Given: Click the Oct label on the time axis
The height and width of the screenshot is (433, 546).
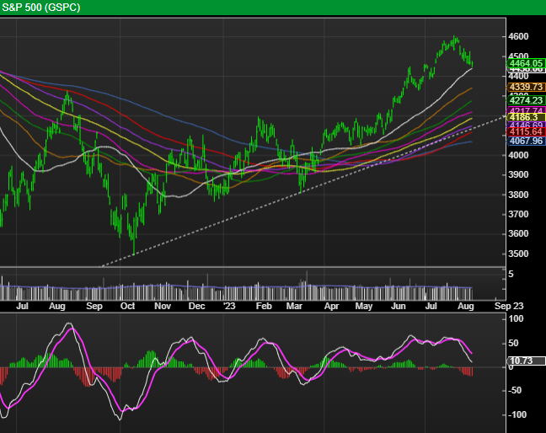Looking at the screenshot, I should (x=127, y=306).
